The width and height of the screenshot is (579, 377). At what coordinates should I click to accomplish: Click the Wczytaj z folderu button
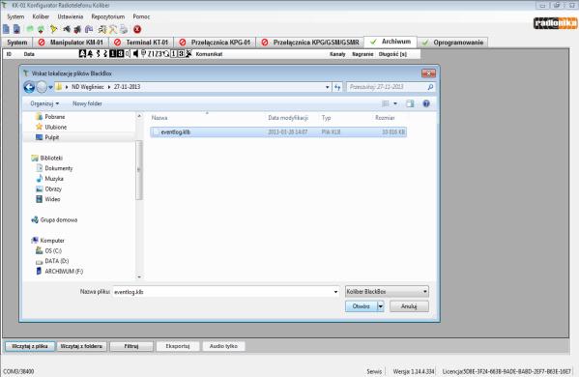[81, 346]
